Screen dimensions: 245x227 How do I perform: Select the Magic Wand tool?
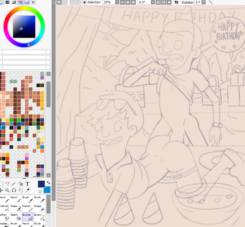(14, 184)
